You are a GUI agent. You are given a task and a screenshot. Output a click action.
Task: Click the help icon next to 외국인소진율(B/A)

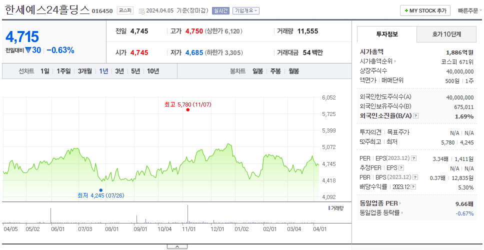pos(416,116)
